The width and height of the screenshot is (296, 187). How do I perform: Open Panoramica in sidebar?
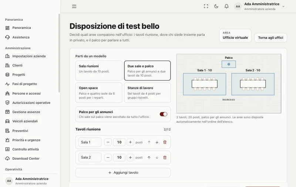[x=21, y=28]
